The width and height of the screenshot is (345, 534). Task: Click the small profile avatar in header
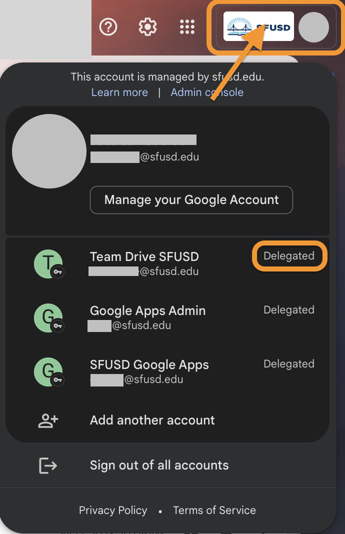313,27
